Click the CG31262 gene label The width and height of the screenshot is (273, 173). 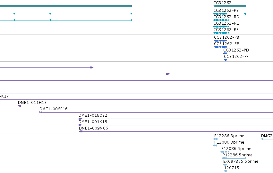(x=222, y=3)
